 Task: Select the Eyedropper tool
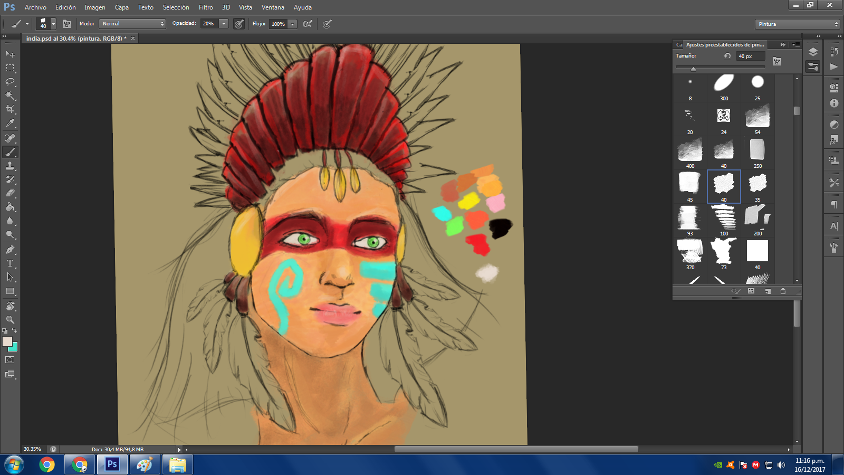coord(10,123)
